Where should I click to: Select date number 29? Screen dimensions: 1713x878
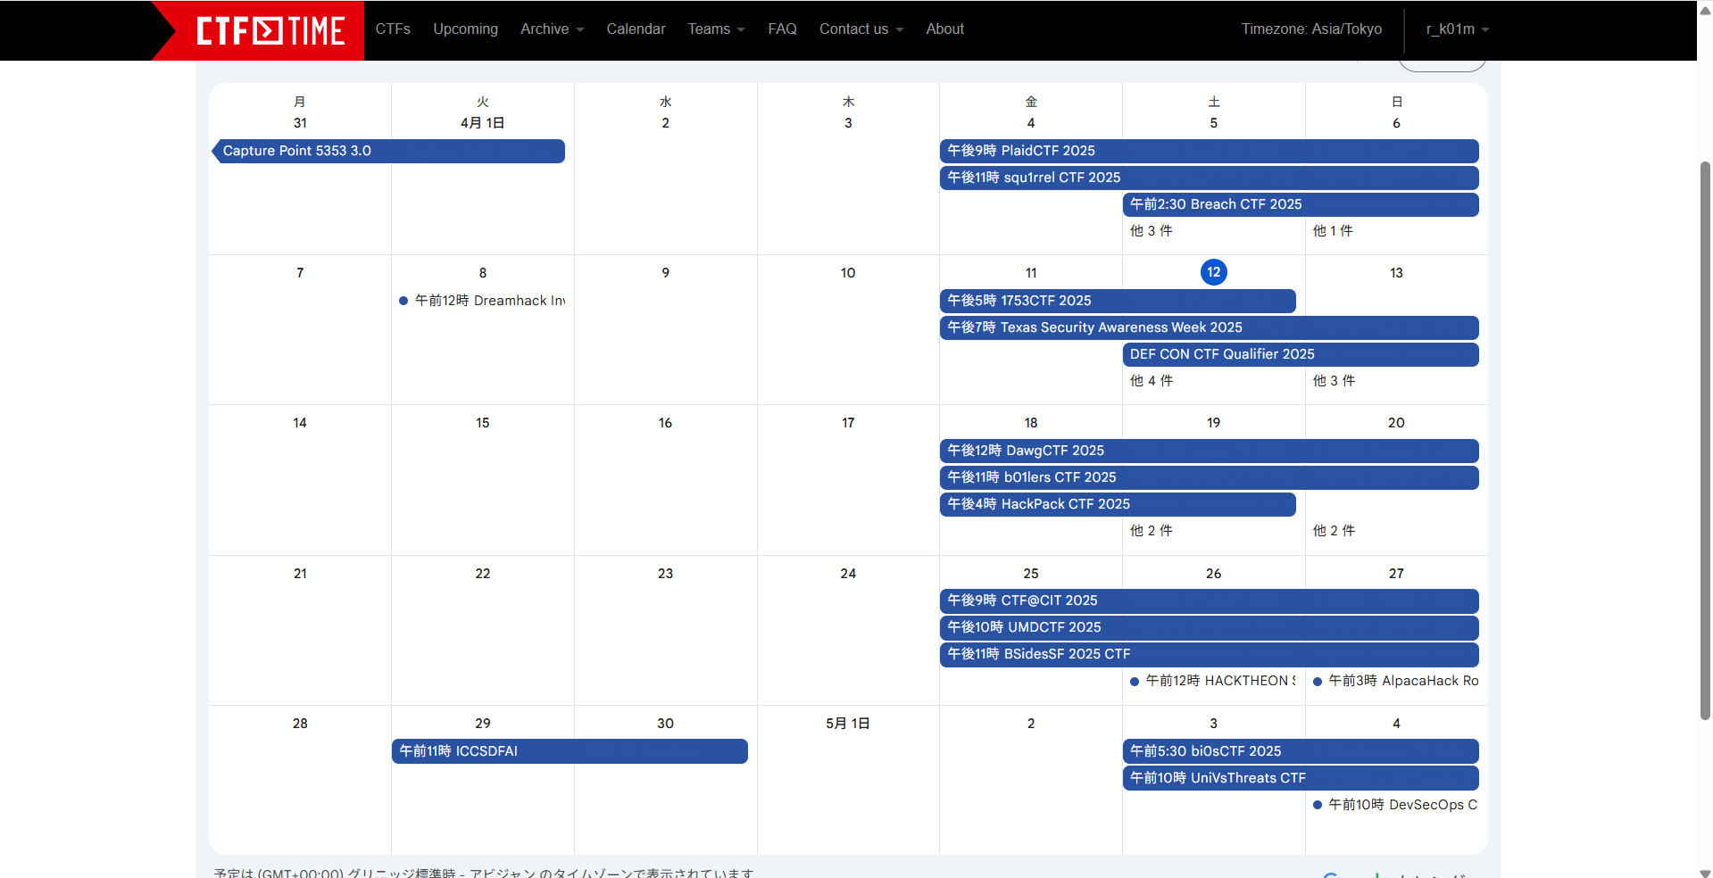pos(483,724)
